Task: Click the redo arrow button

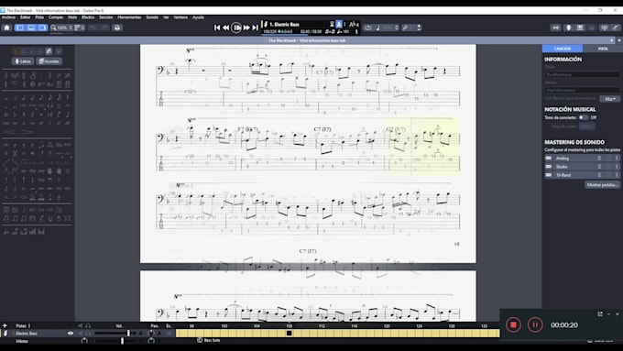Action: click(104, 27)
